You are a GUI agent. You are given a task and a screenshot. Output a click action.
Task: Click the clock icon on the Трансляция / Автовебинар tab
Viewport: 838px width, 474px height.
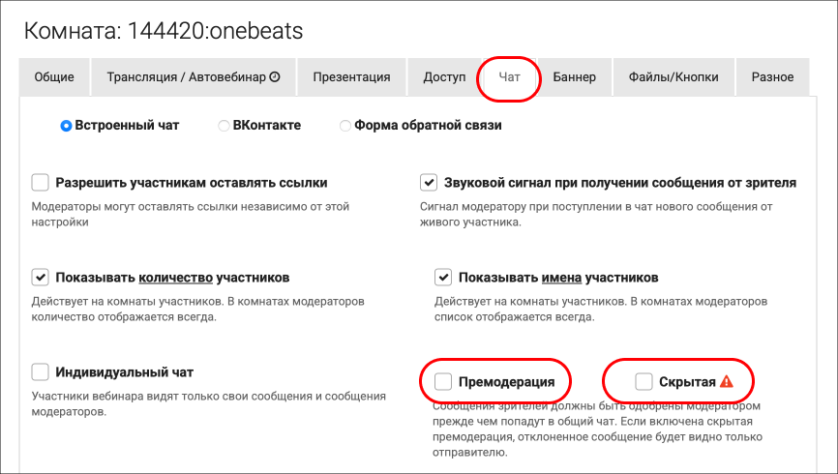(275, 77)
